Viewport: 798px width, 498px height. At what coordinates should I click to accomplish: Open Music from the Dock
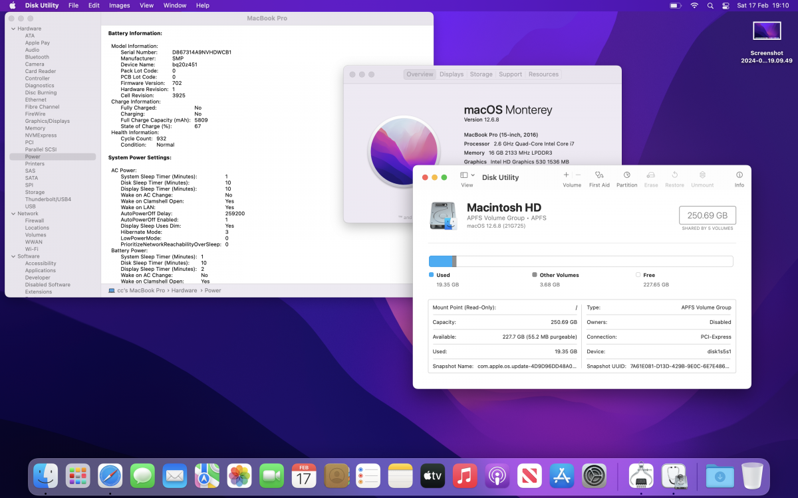point(465,475)
